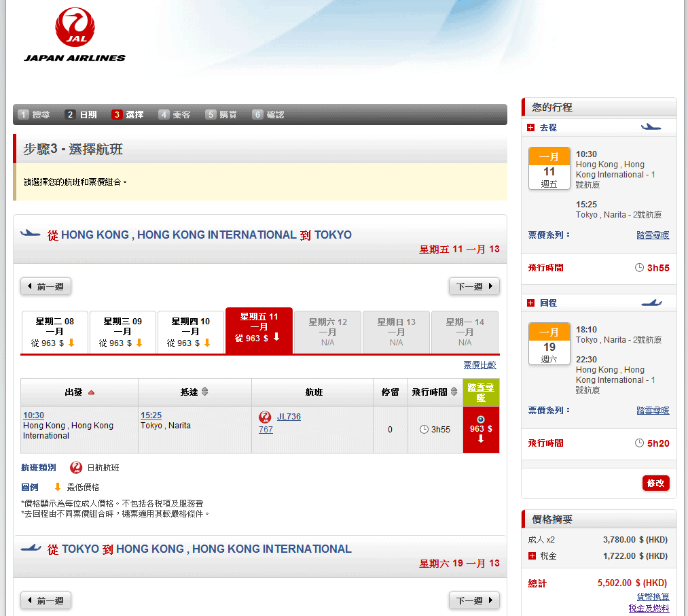Expand the 稅金 tax breakdown

tap(531, 556)
